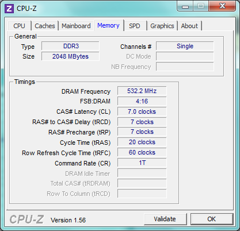Click the tRCD 7 clocks value
Image resolution: width=240 pixels, height=231 pixels.
142,122
